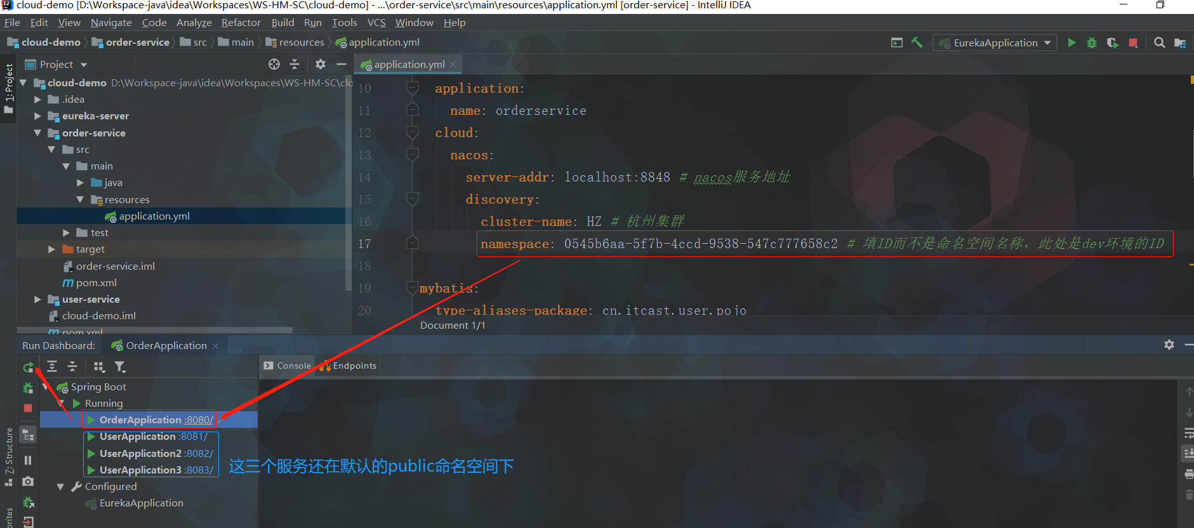Expand the java folder
Screen dimensions: 1194x528
81,182
